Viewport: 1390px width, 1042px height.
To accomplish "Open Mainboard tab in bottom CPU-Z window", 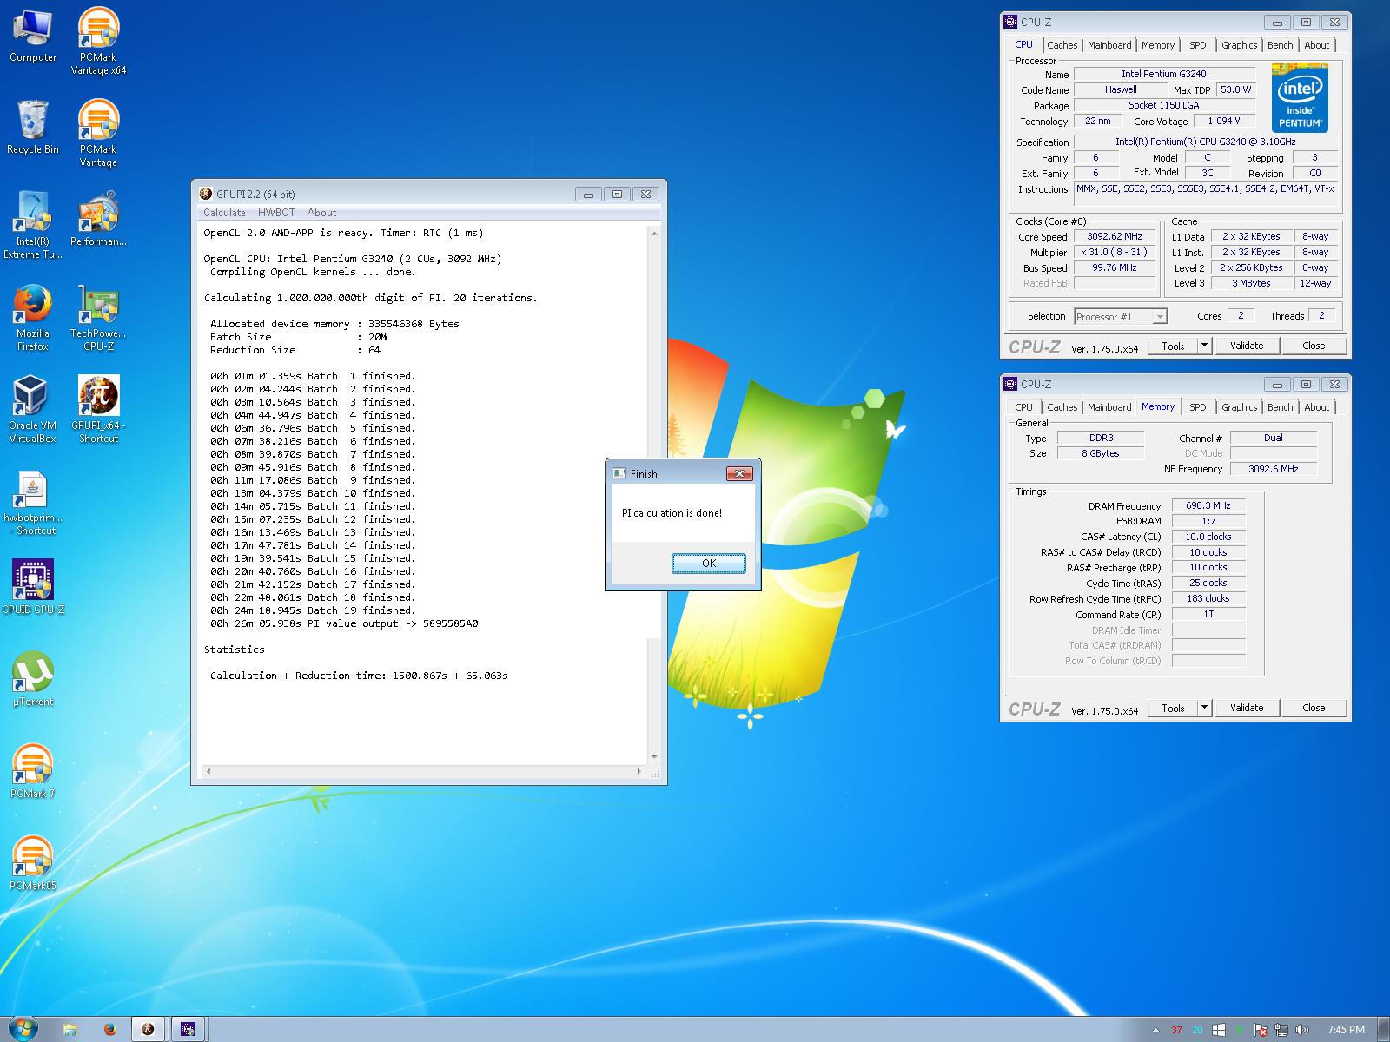I will (1109, 407).
